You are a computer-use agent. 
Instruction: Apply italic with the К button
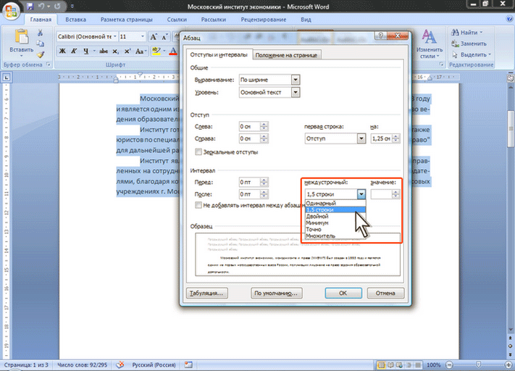74,51
